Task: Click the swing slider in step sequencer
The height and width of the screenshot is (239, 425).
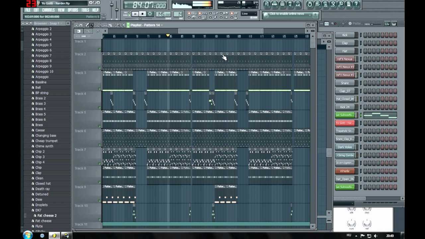Action: (x=377, y=24)
